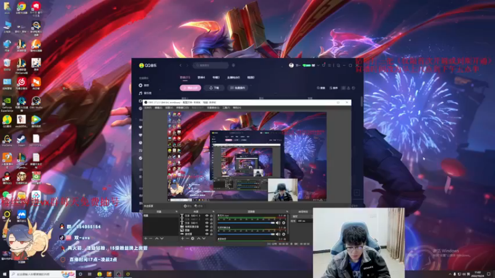This screenshot has width=495, height=278.
Task: Open the 工具(T) menu in OBS
Action: pos(226,107)
